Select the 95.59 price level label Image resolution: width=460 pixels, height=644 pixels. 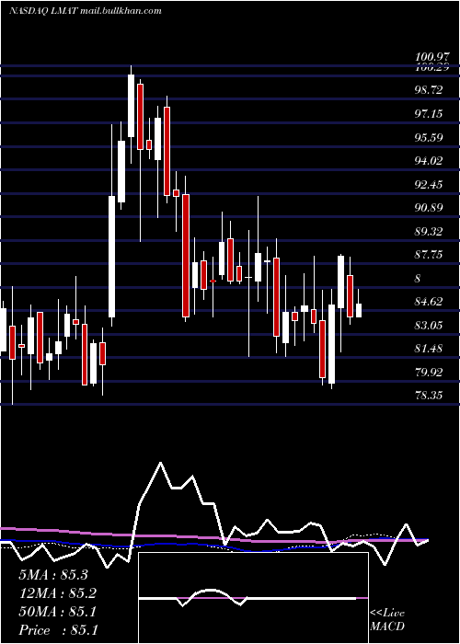[430, 137]
